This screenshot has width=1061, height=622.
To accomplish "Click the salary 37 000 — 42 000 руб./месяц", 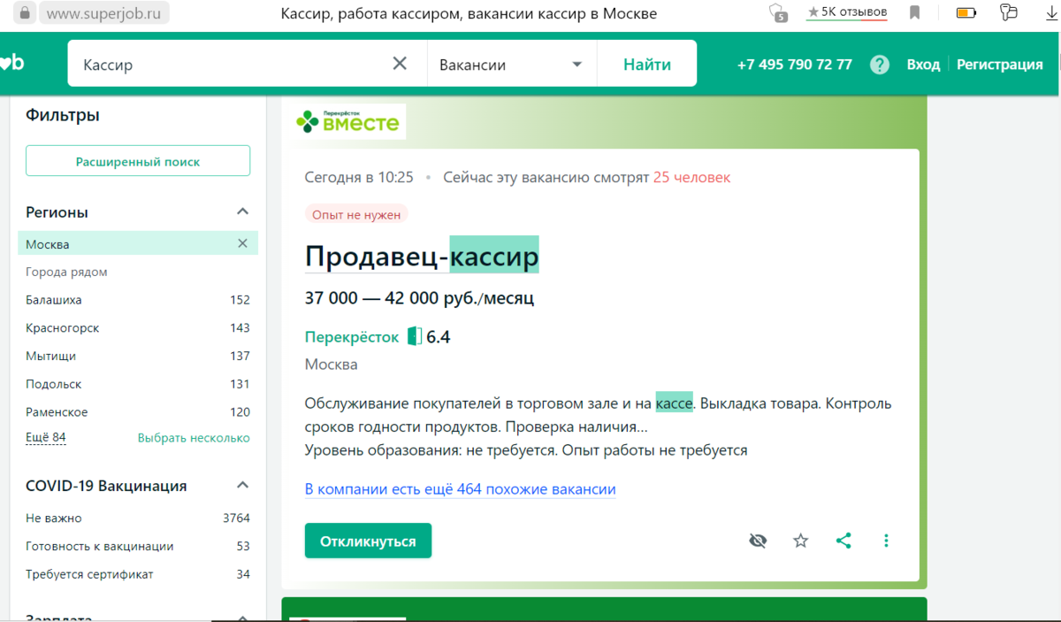I will coord(419,298).
